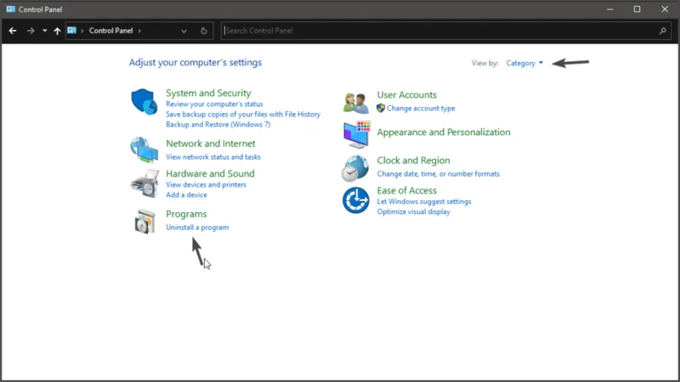Open the Clock and Region globe-clock icon
Viewport: 680px width, 382px height.
point(354,168)
